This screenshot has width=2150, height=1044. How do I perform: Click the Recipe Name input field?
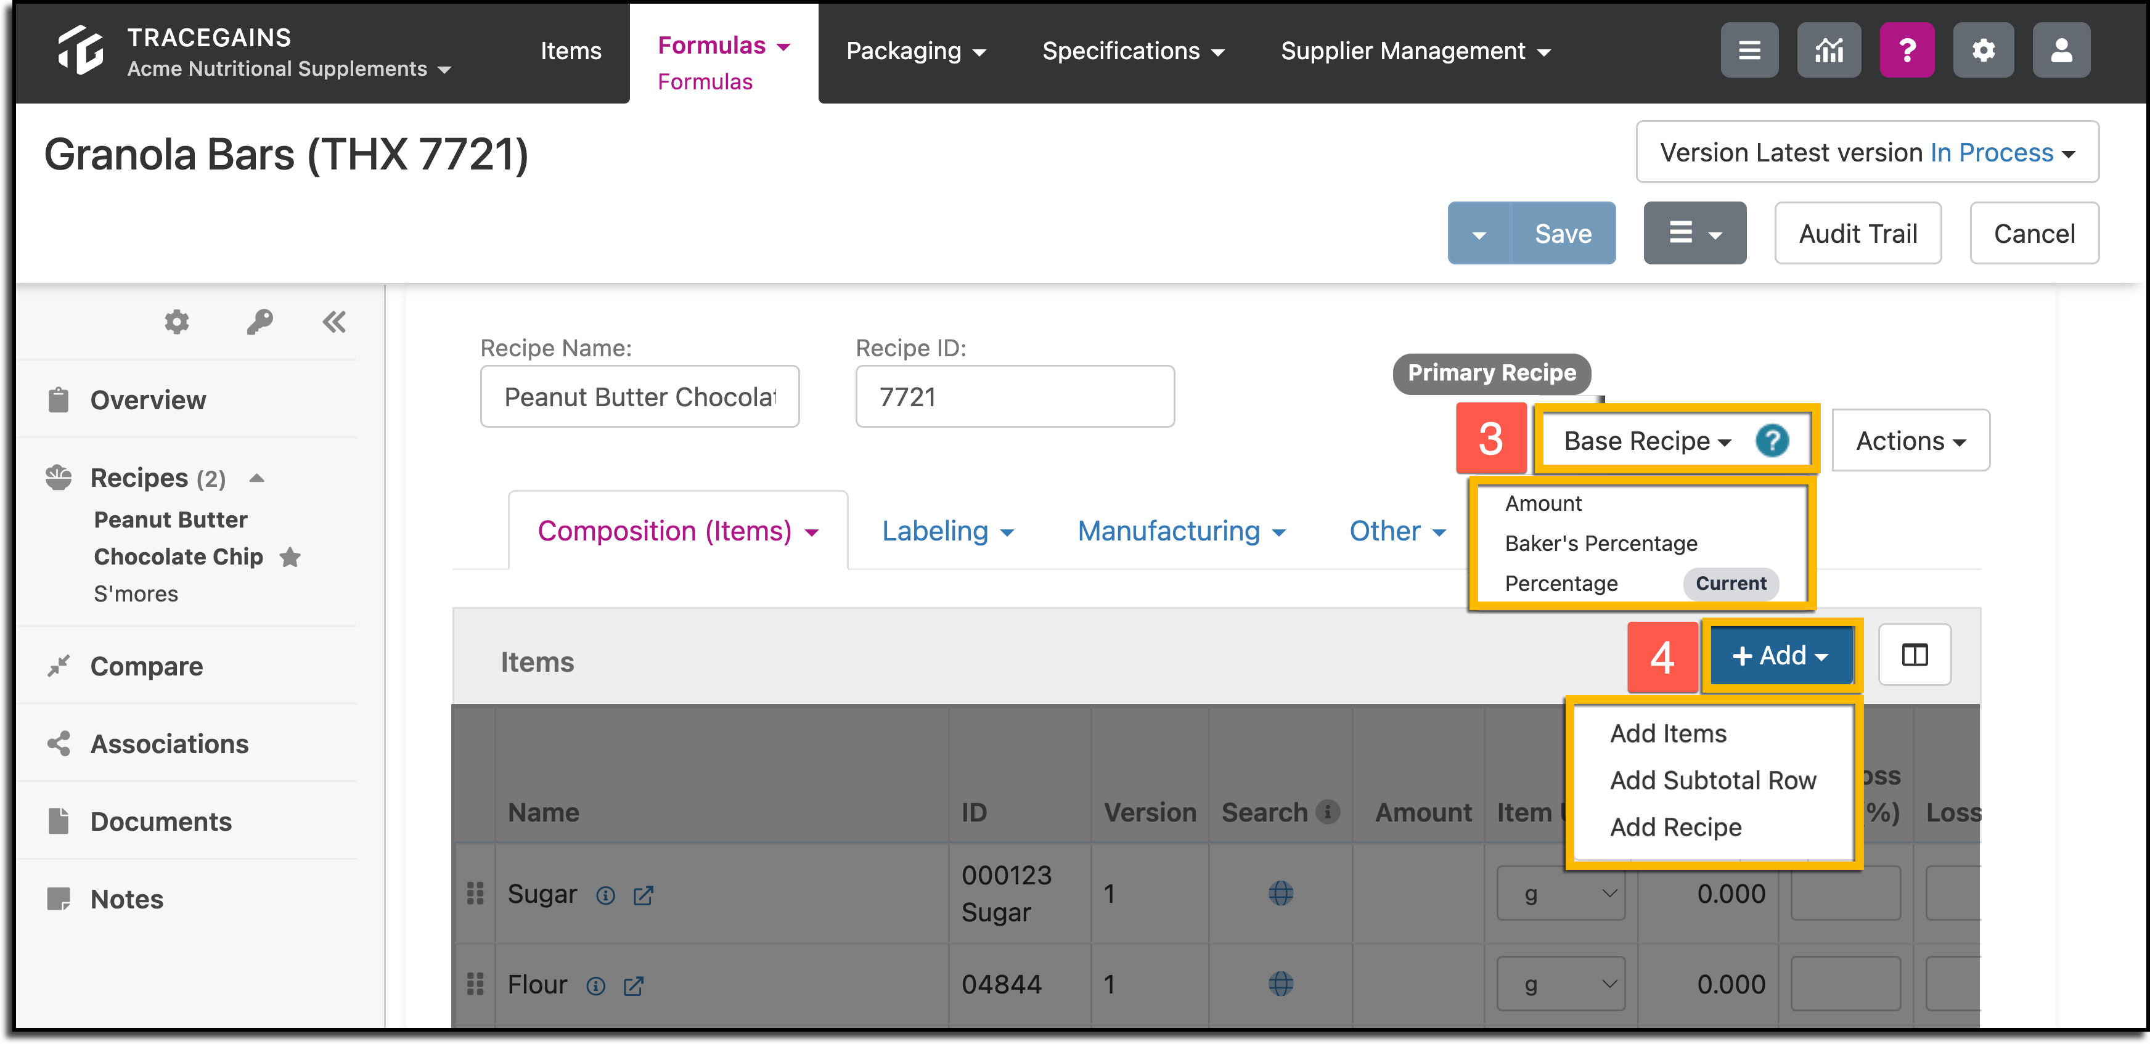[639, 396]
